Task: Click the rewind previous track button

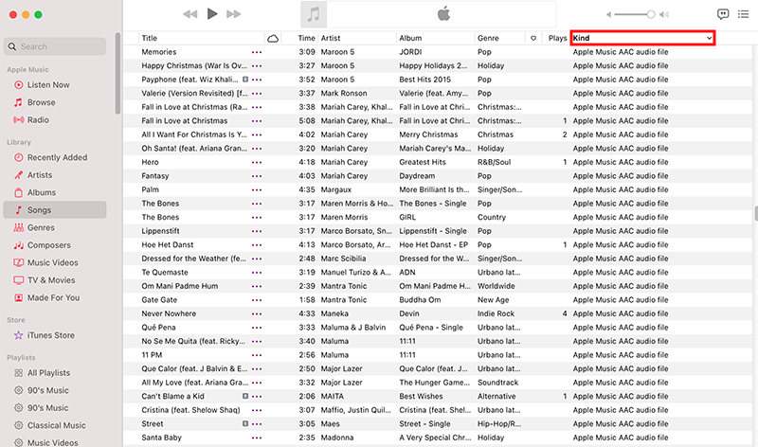Action: (190, 14)
